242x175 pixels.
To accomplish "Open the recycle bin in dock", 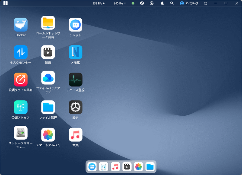I will click(103, 167).
